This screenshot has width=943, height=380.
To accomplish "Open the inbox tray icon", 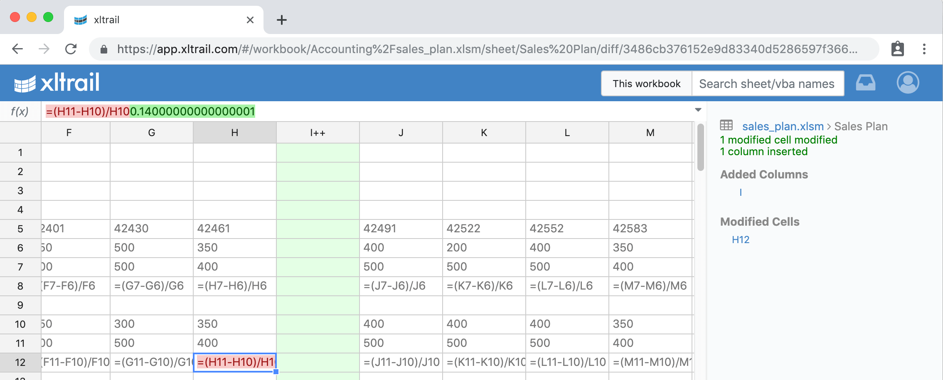I will click(865, 83).
